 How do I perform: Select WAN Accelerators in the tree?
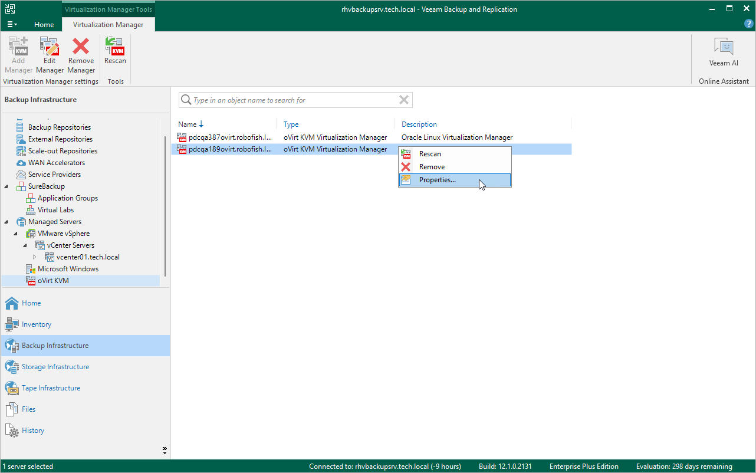pyautogui.click(x=57, y=163)
